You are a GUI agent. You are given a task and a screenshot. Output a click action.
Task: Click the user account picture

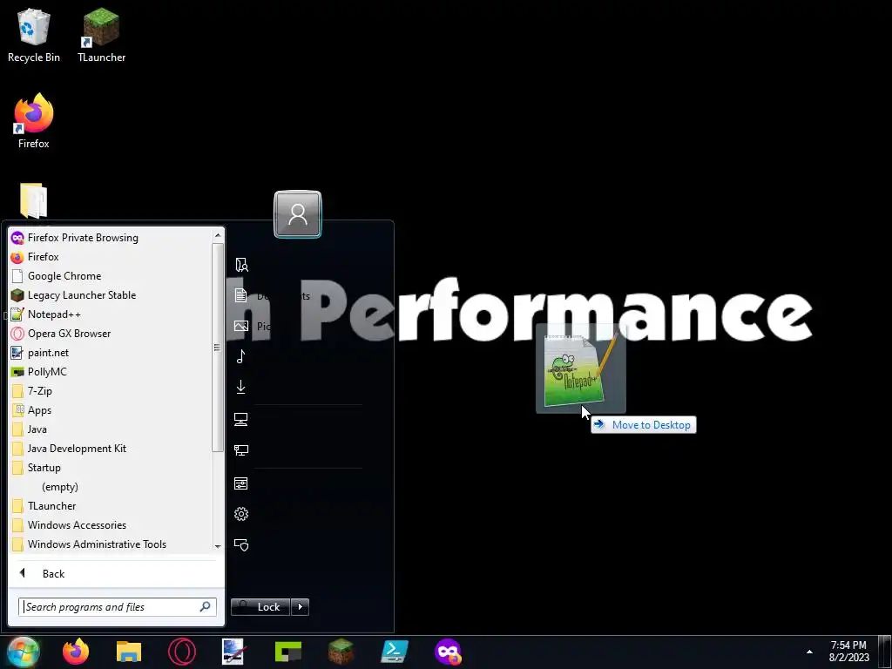[298, 214]
